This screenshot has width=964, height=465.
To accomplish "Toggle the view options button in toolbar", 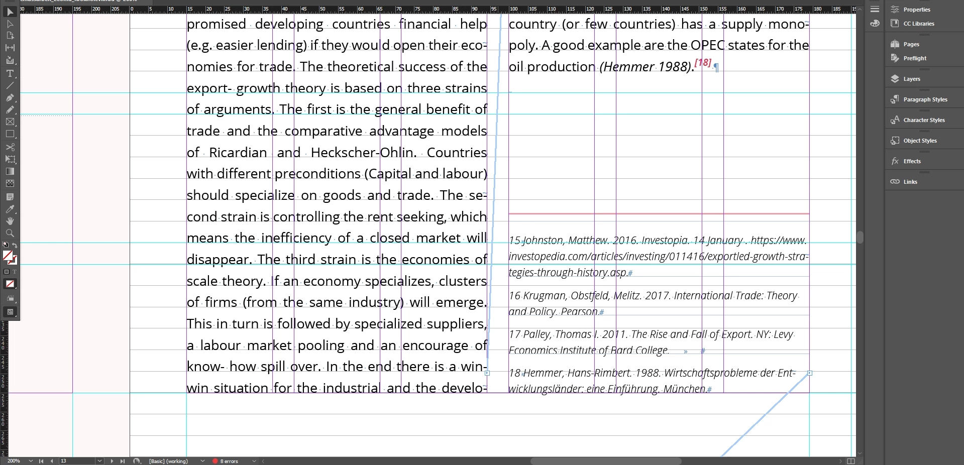I will tap(10, 298).
